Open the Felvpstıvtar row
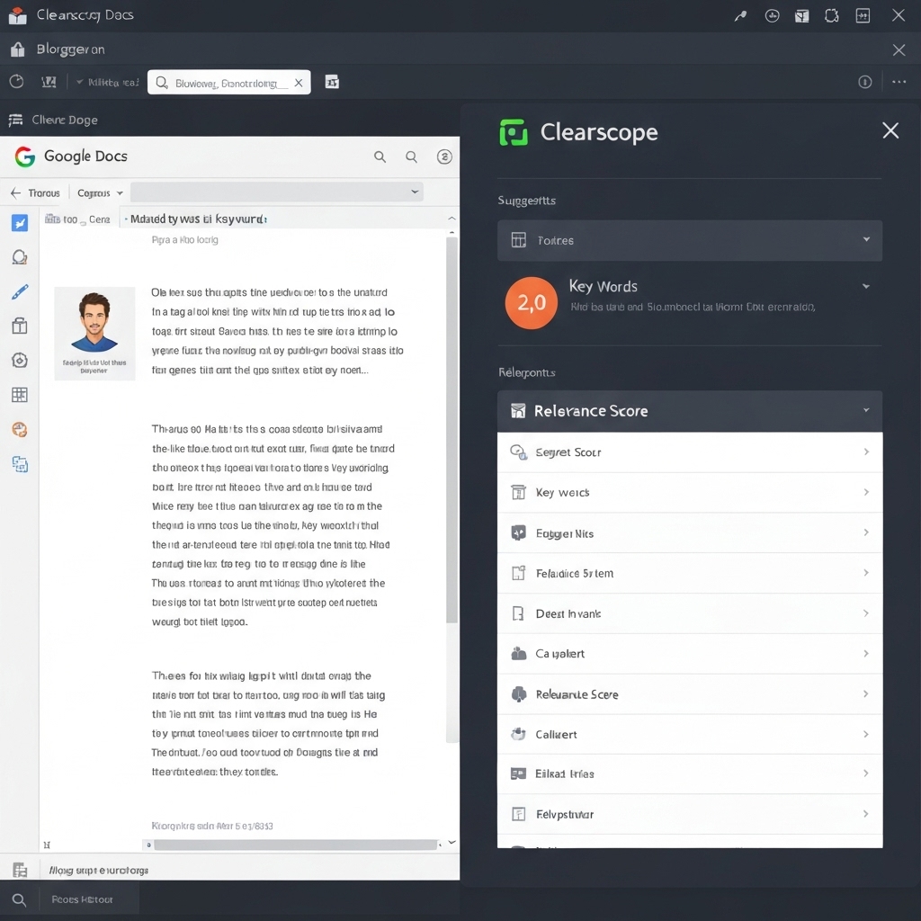 point(690,814)
